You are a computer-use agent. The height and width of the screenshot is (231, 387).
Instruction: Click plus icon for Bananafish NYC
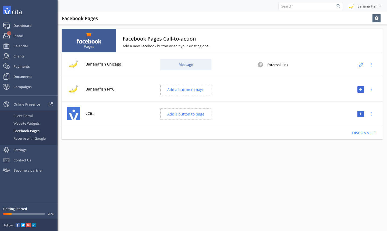point(361,89)
